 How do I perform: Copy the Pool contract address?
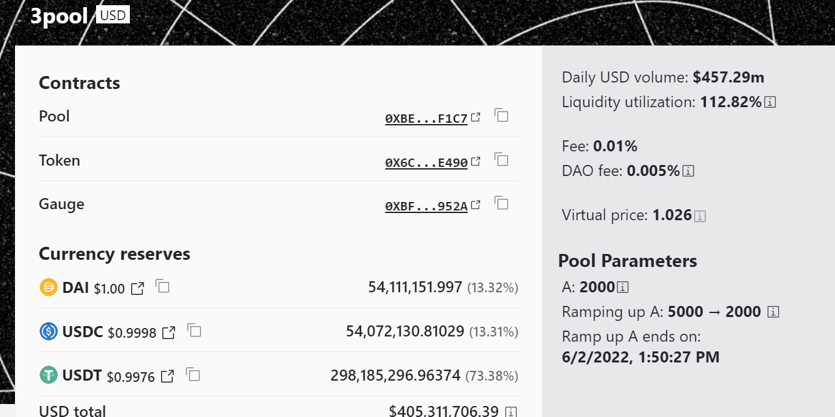[x=501, y=116]
